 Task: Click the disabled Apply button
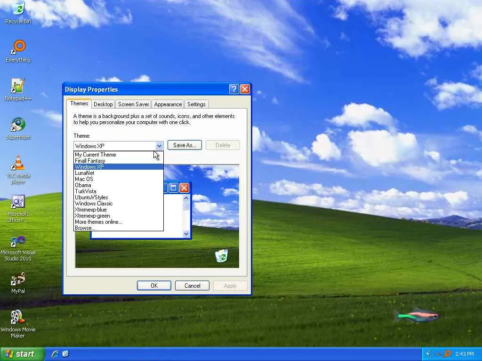[230, 285]
